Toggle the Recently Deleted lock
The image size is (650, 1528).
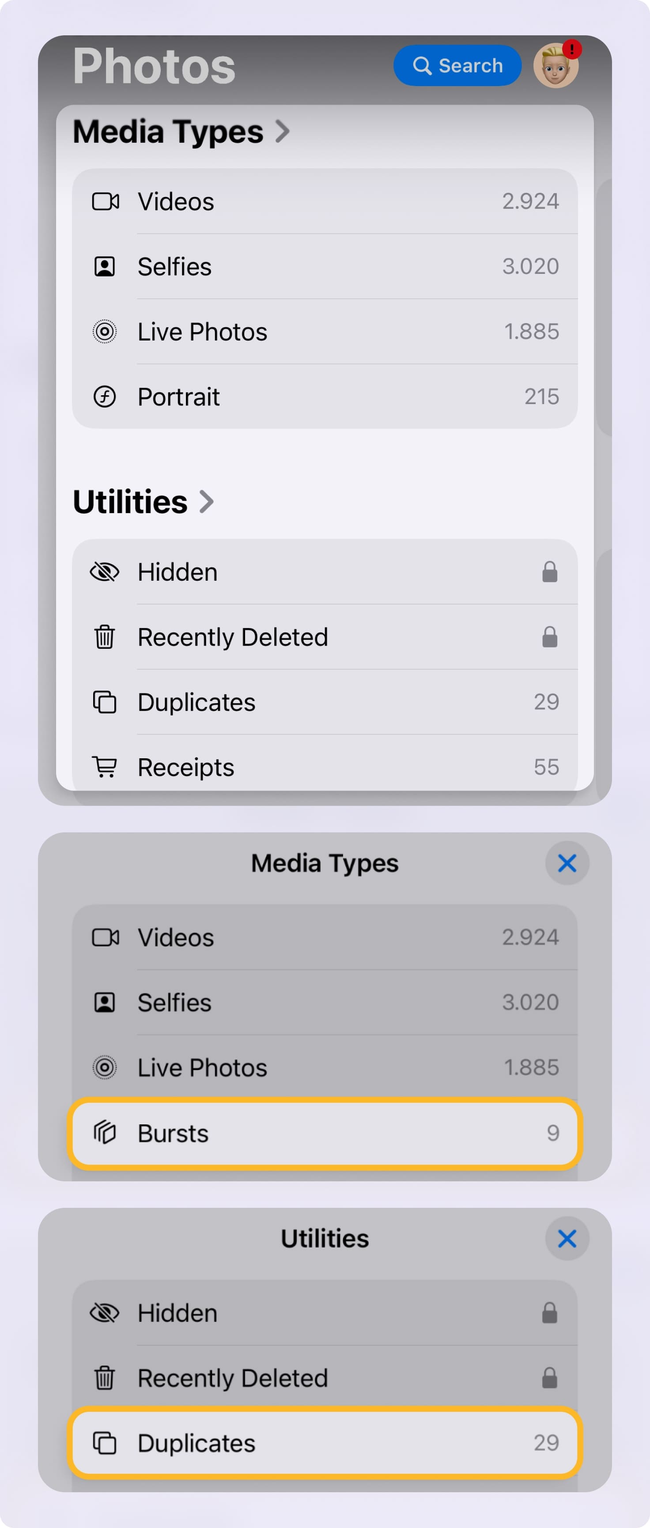point(549,637)
